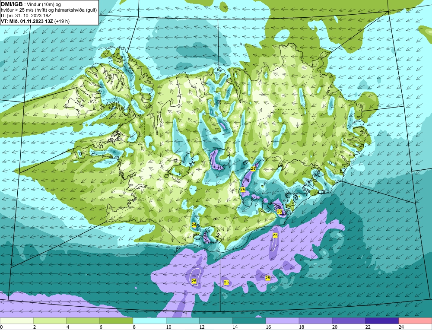The image size is (432, 330).
Task: Click the yellow '30' max gust label
Action: coord(279,211)
